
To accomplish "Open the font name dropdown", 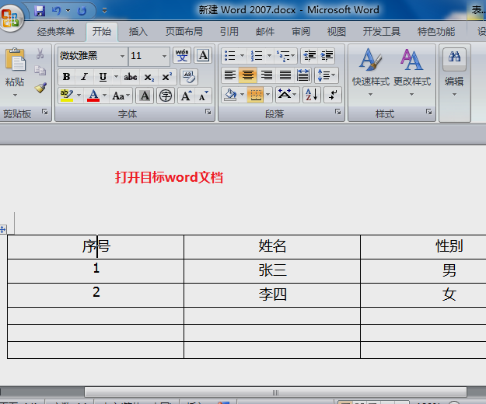I will point(122,56).
